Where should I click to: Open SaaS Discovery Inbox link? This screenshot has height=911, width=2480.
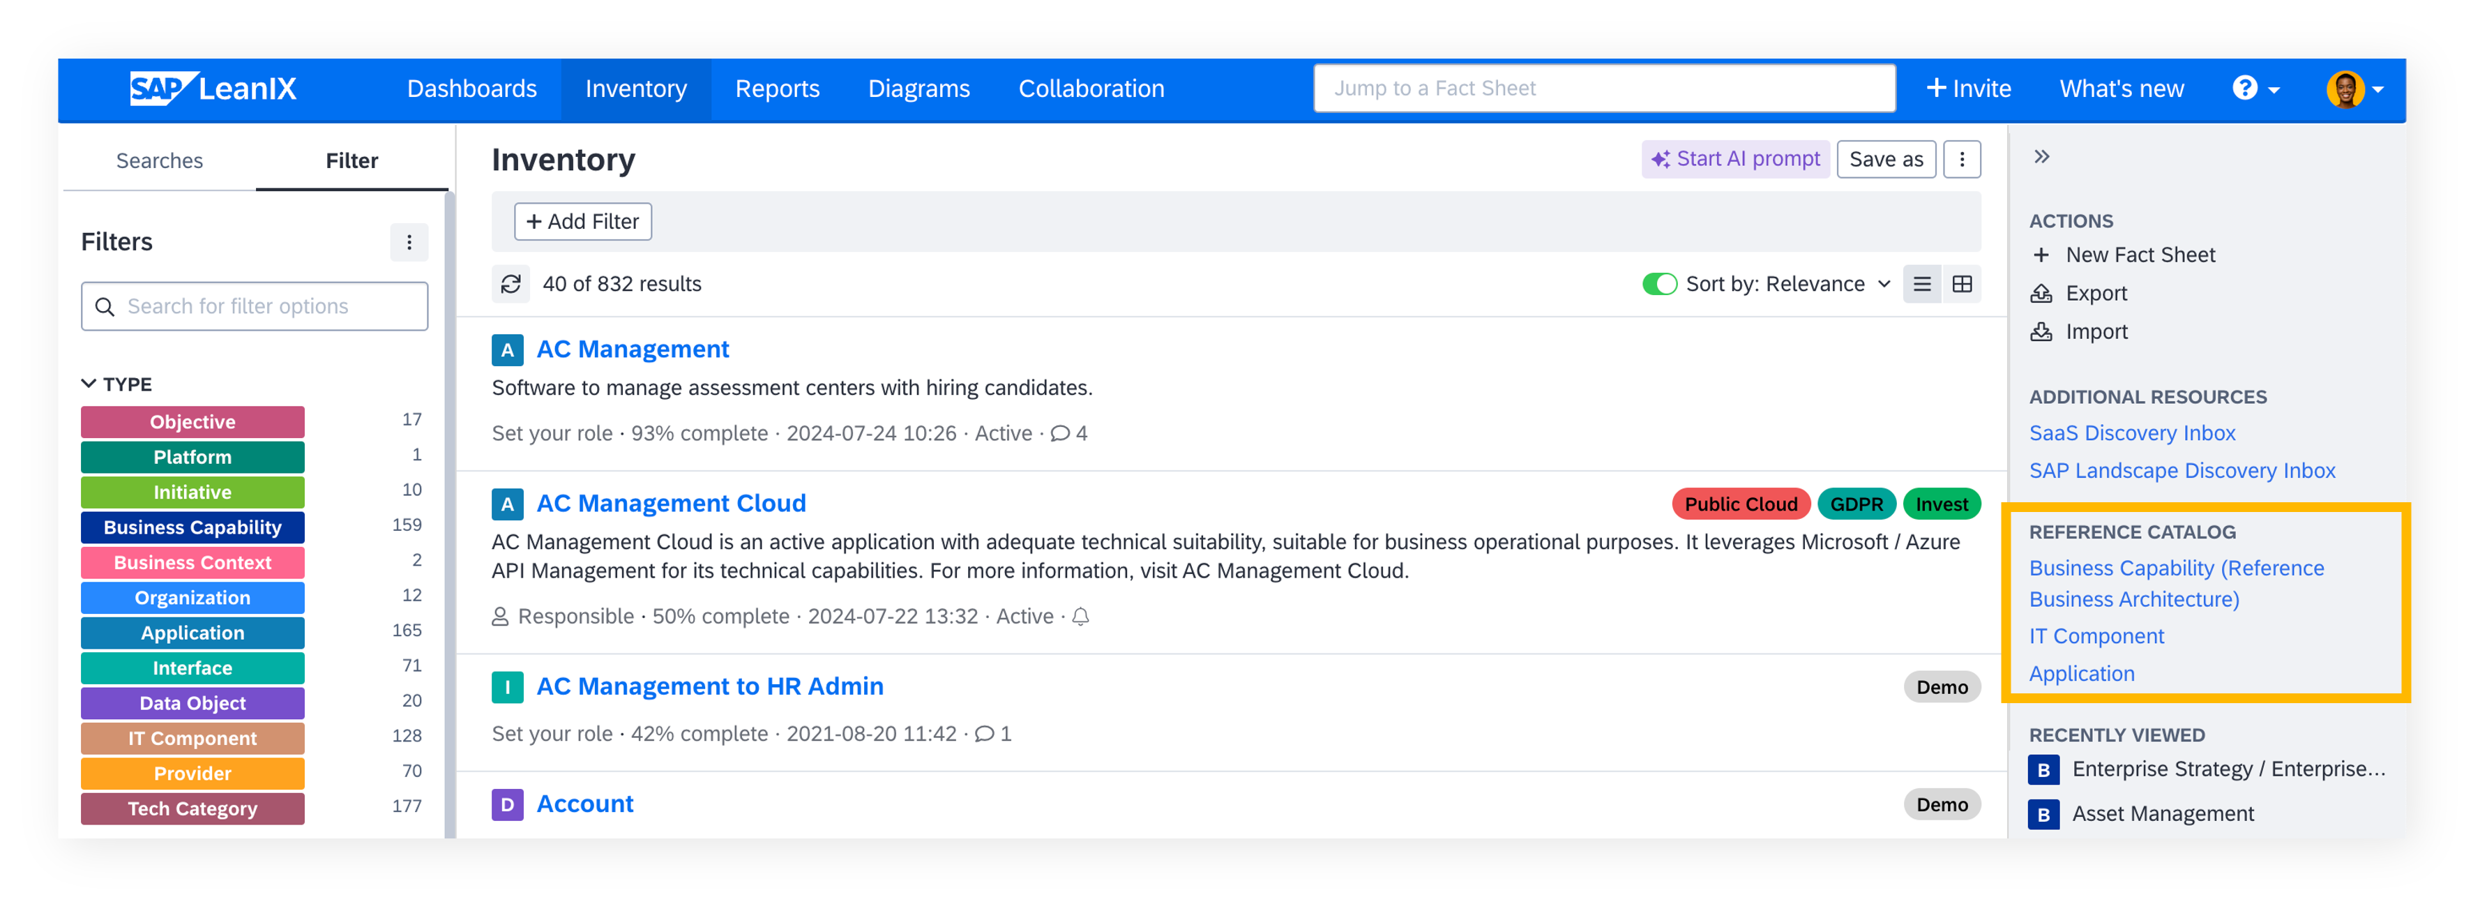coord(2131,433)
